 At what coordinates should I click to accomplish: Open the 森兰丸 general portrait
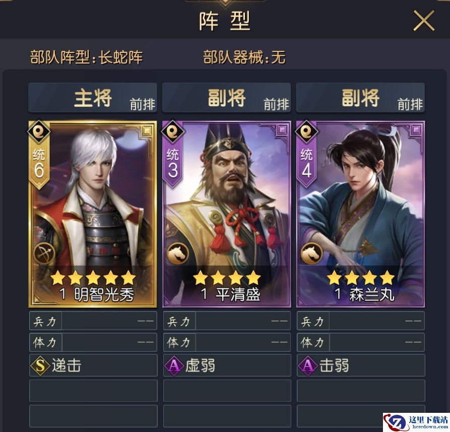(360, 214)
